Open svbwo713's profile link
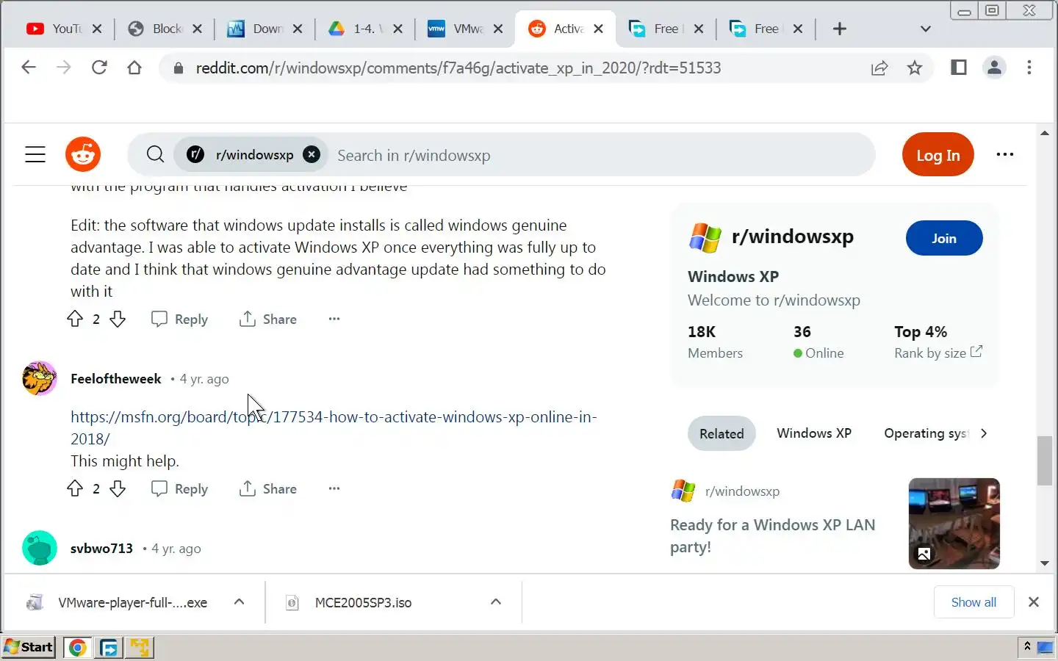 click(x=101, y=549)
